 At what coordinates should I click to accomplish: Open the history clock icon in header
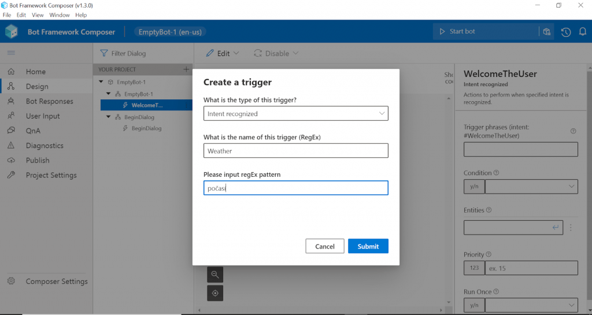pos(566,32)
